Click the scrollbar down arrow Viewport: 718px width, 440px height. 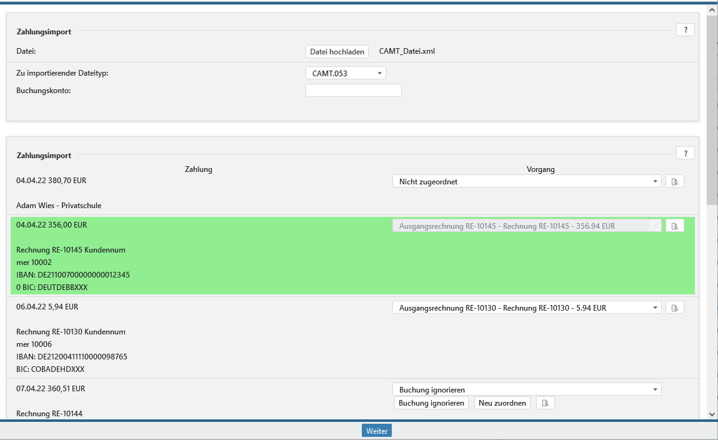click(712, 413)
